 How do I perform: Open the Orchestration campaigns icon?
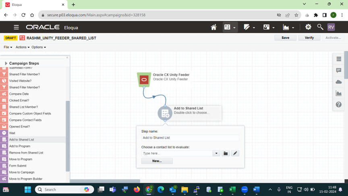coord(227,27)
